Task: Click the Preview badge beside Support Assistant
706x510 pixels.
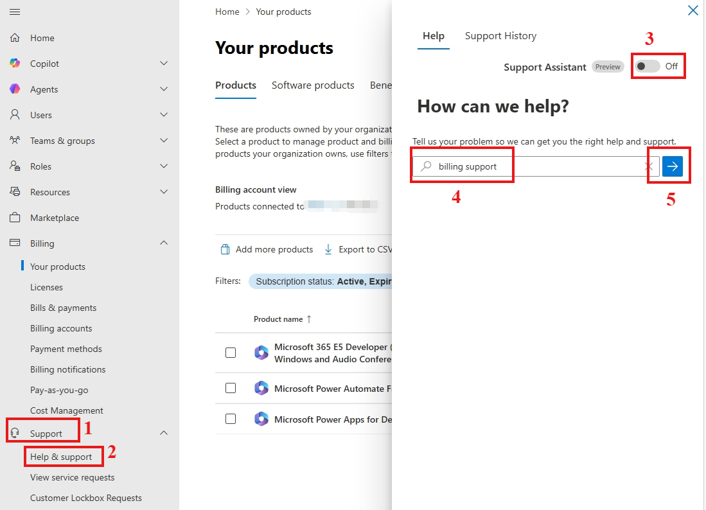Action: tap(608, 67)
